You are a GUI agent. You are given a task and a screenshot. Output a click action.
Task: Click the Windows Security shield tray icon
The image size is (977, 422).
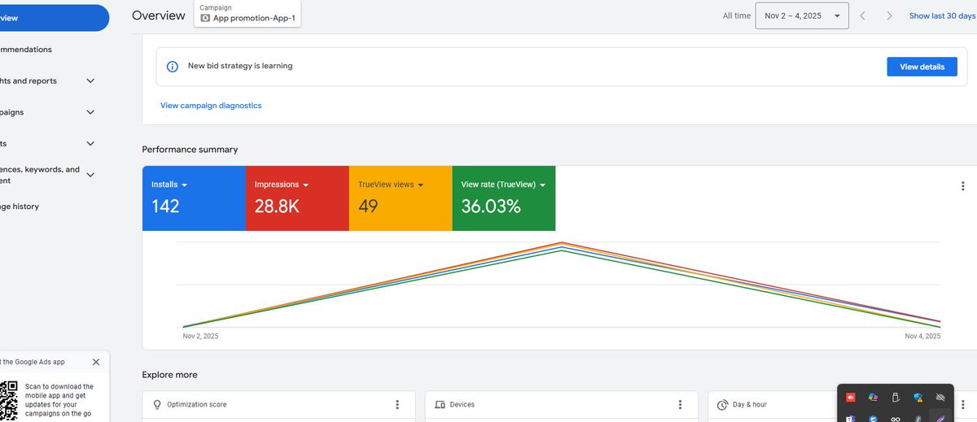918,398
